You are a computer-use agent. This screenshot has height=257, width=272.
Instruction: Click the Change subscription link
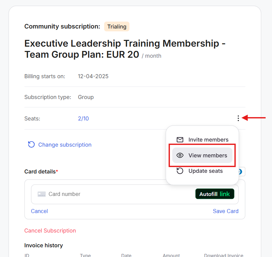(x=65, y=145)
